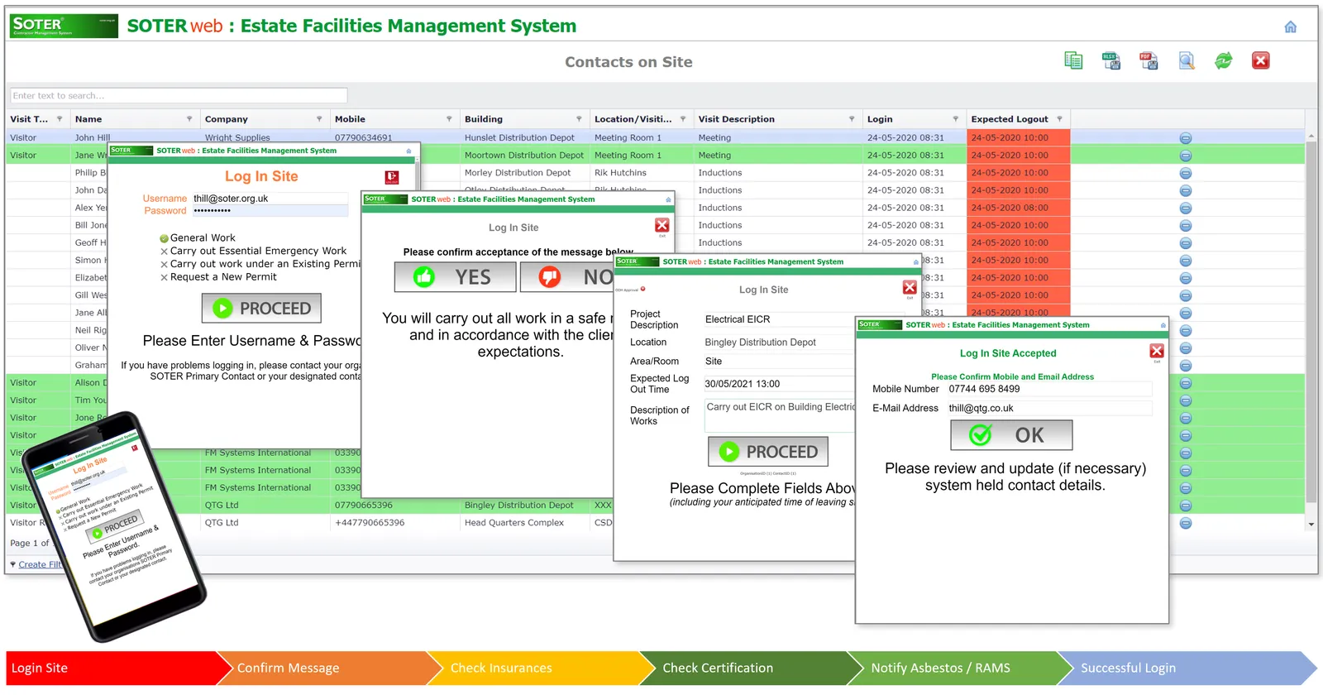The width and height of the screenshot is (1323, 695).
Task: Click the SOTER logo in main header
Action: [x=64, y=26]
